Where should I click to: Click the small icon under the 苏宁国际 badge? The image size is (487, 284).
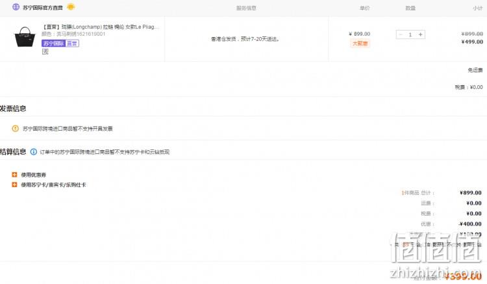[x=45, y=51]
